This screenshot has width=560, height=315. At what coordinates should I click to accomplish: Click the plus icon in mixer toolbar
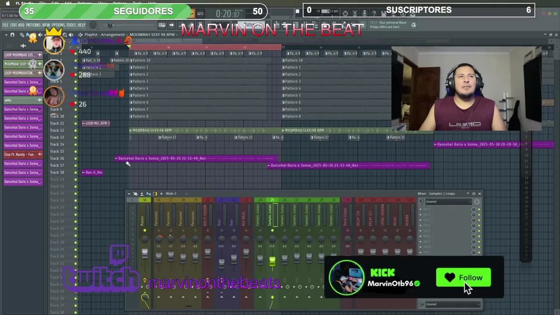coord(161,193)
